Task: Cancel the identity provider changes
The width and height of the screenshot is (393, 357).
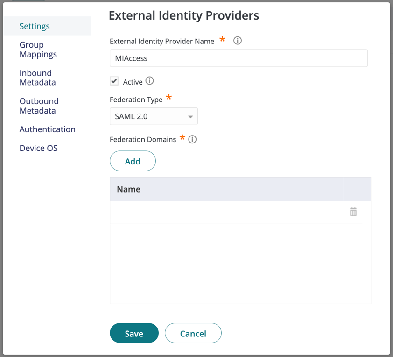Action: 193,333
